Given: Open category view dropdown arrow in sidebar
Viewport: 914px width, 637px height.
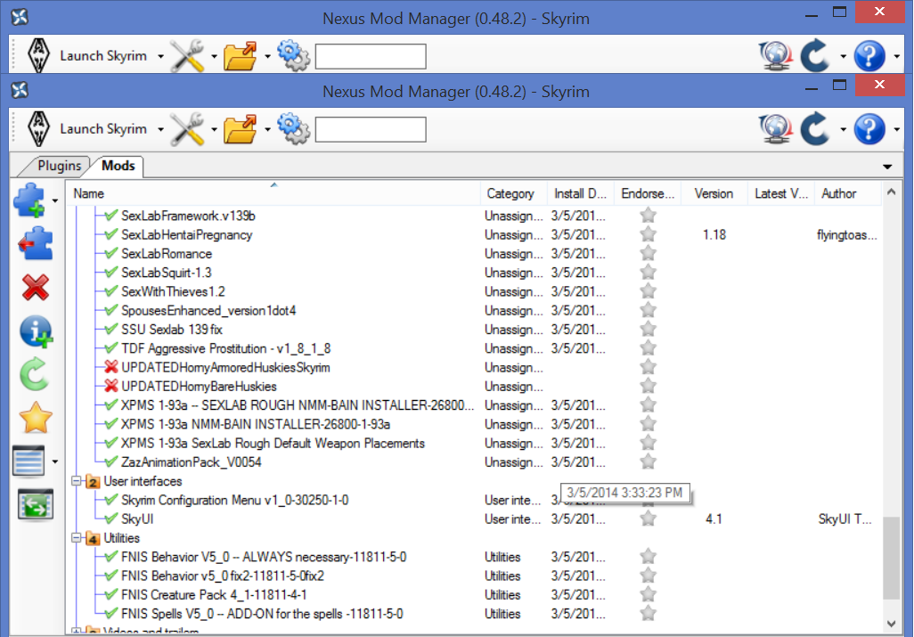Looking at the screenshot, I should [x=55, y=461].
